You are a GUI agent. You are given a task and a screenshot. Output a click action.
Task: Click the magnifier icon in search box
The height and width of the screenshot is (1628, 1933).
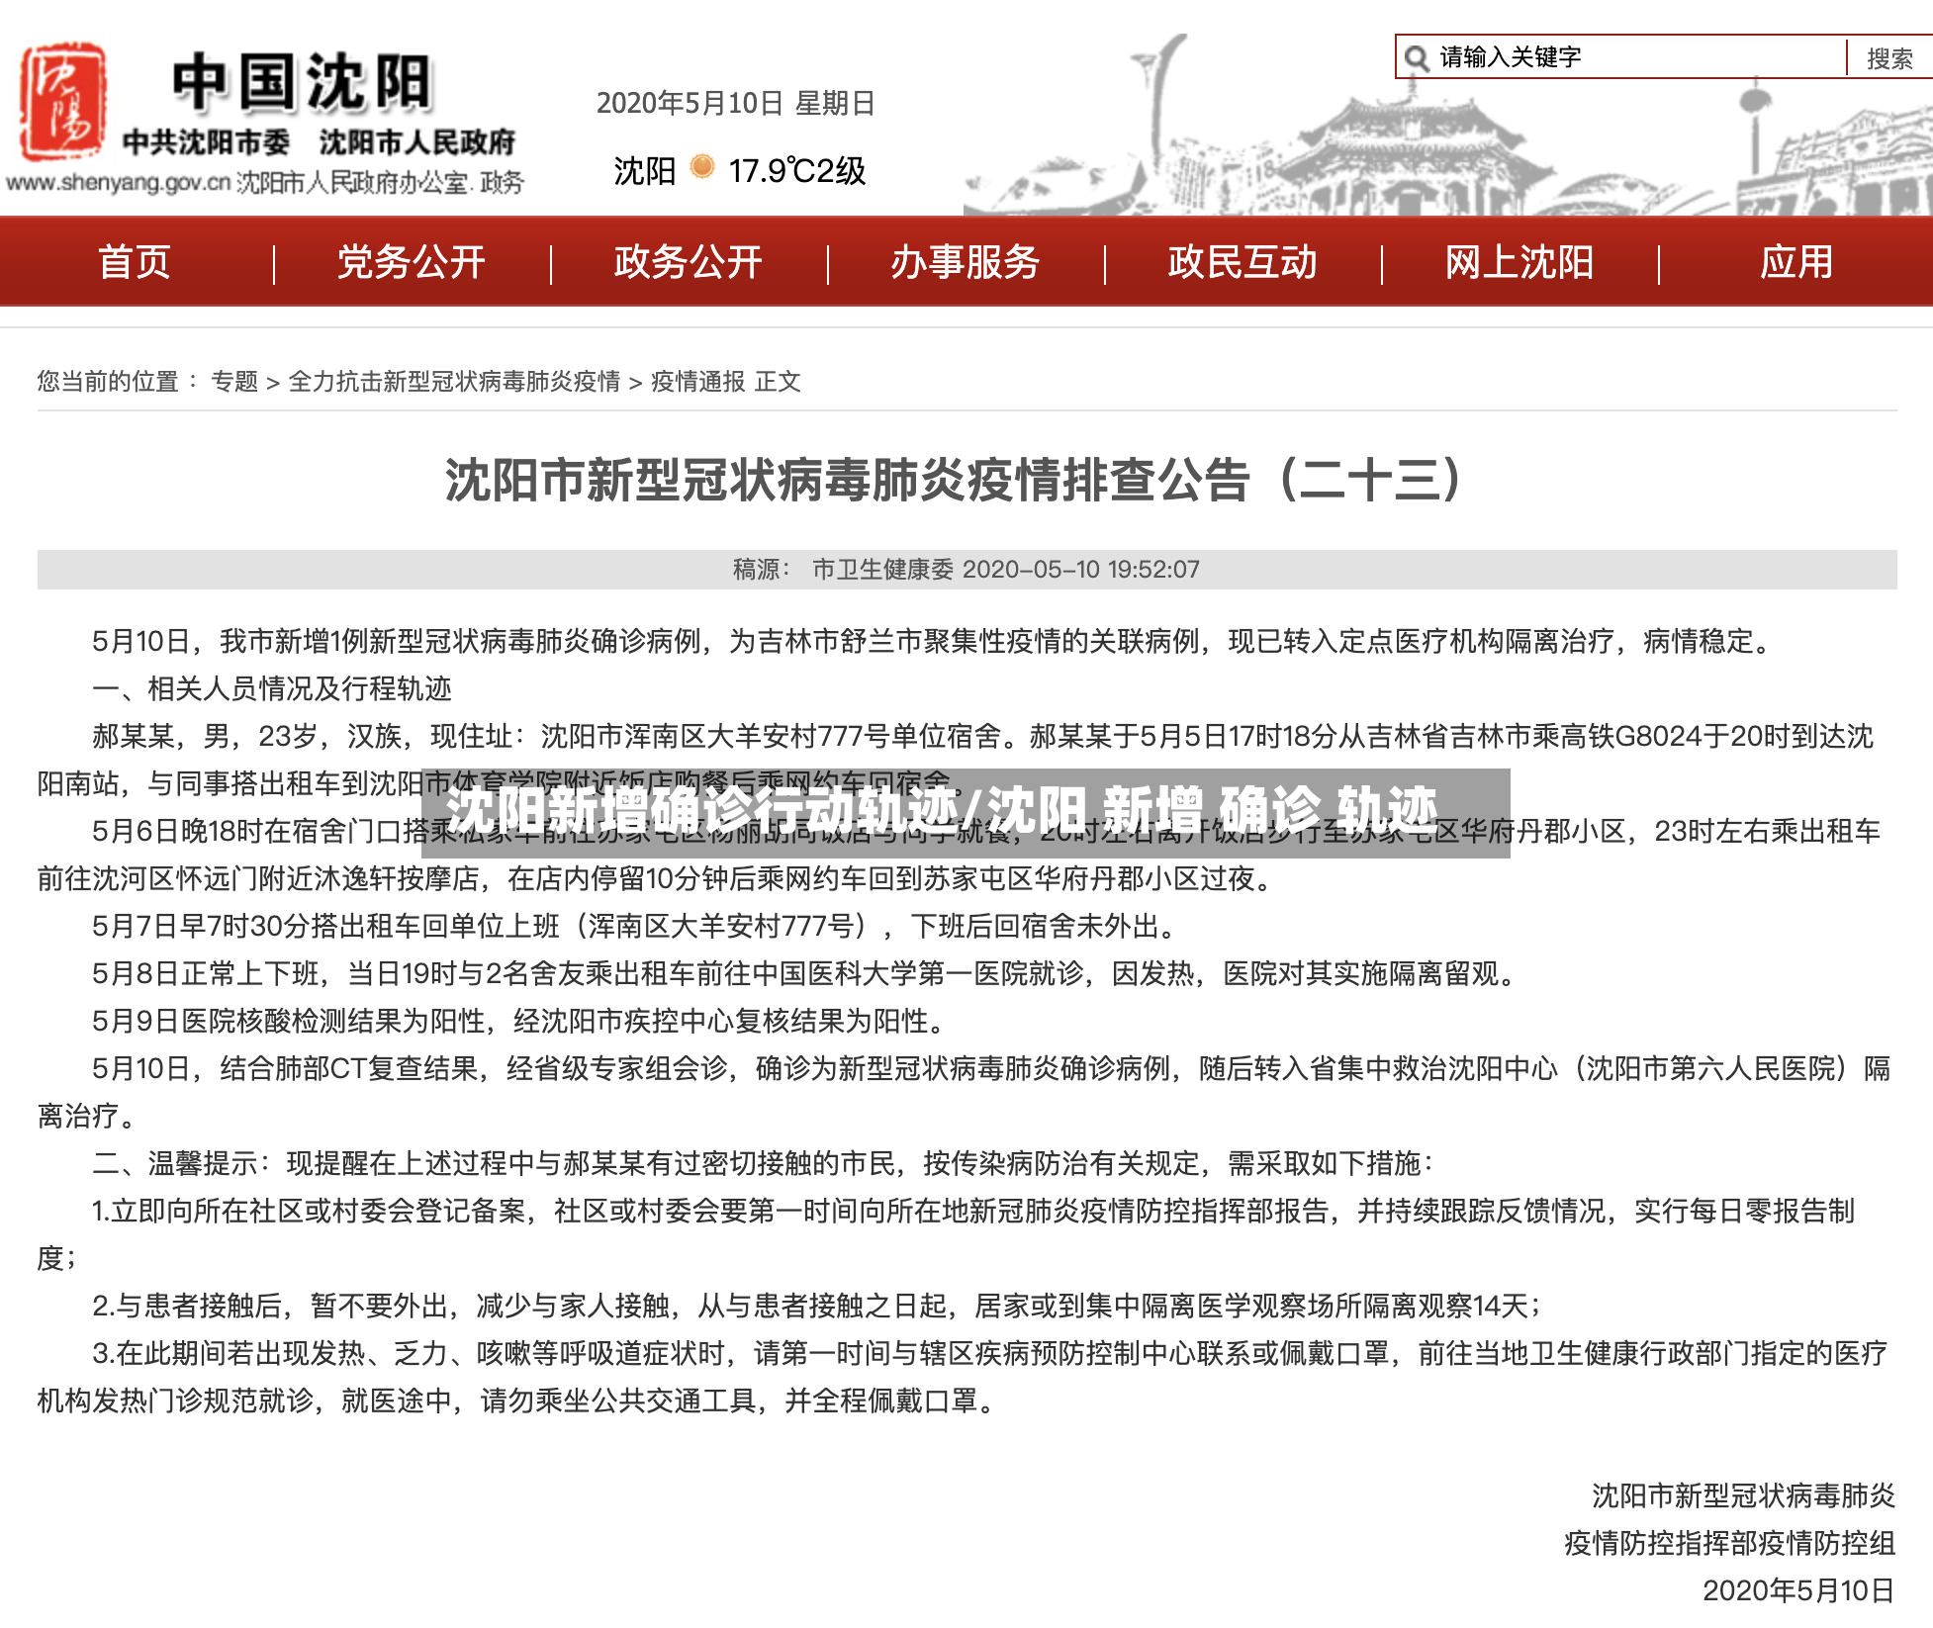pyautogui.click(x=1417, y=58)
